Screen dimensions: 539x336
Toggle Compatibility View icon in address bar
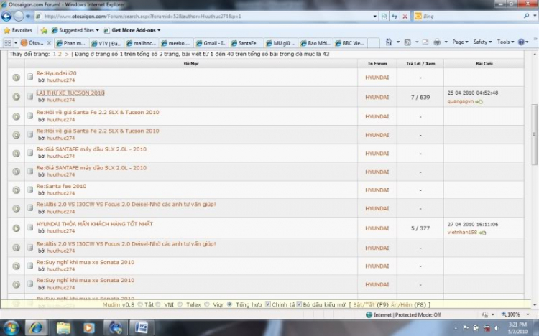point(384,16)
